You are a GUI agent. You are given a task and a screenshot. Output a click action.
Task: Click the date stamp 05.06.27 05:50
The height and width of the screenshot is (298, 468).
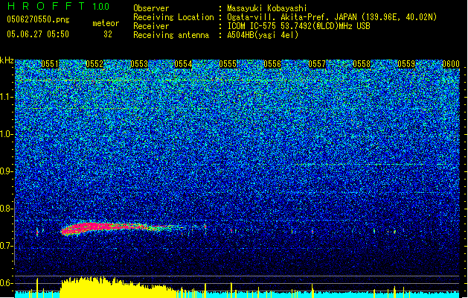click(x=38, y=34)
